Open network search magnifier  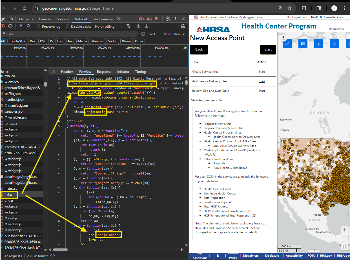tap(28, 26)
